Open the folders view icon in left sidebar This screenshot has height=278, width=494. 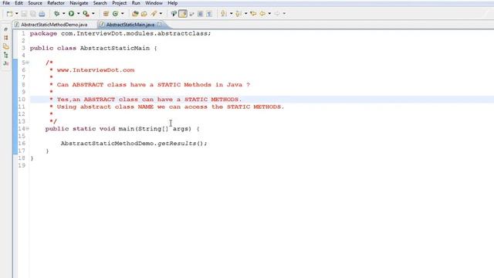click(x=5, y=46)
